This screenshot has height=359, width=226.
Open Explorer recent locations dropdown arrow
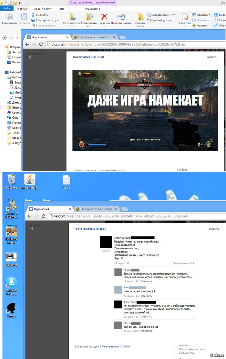pos(17,37)
